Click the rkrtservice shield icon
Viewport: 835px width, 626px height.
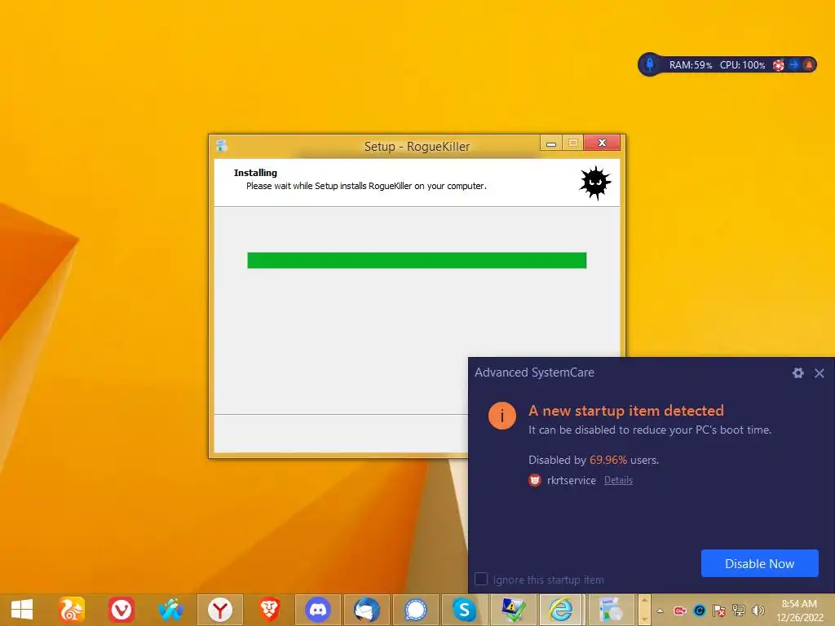pos(535,480)
